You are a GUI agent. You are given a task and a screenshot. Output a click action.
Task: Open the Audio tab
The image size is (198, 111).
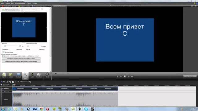tap(32, 76)
